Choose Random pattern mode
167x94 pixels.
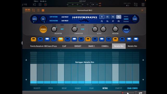click(x=126, y=19)
